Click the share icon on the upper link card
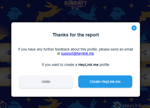This screenshot has width=150, height=108. pyautogui.click(x=144, y=53)
